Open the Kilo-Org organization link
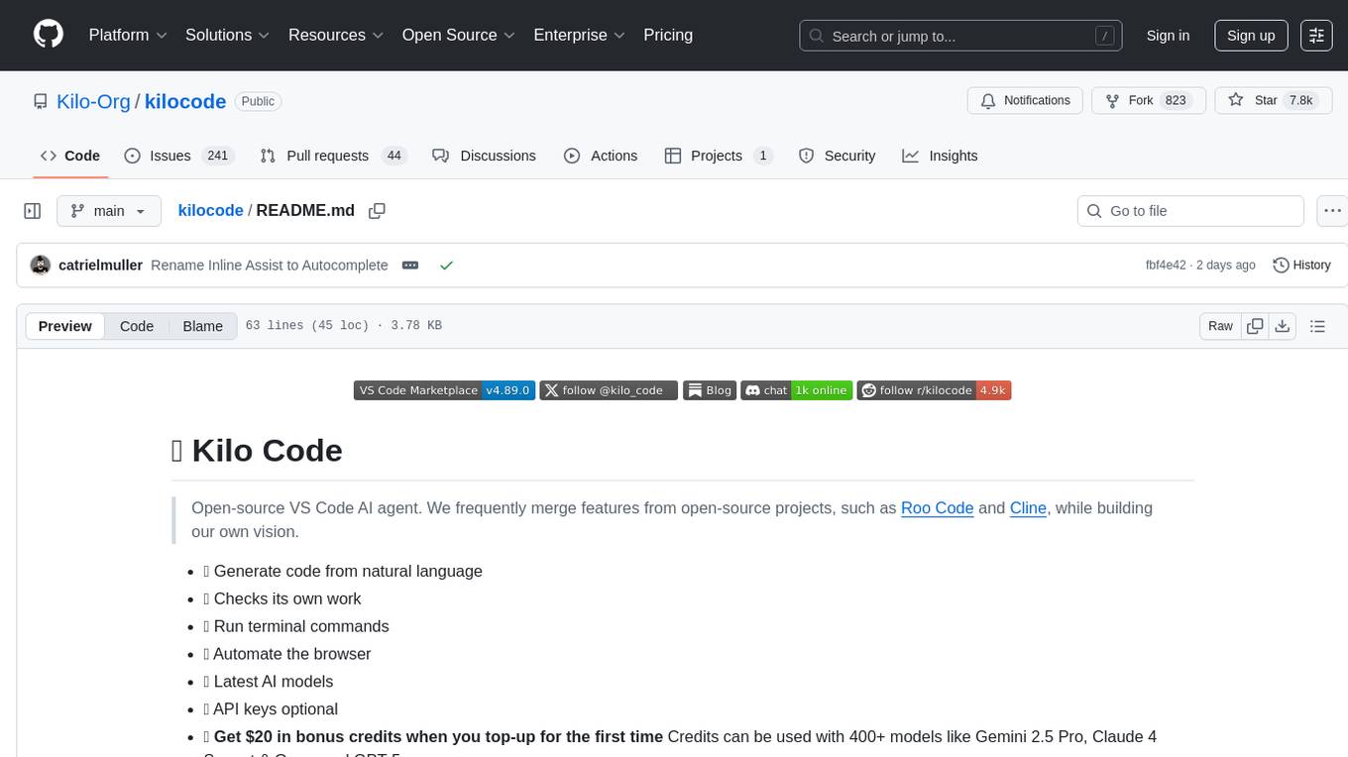Viewport: 1348px width, 757px height. tap(94, 101)
